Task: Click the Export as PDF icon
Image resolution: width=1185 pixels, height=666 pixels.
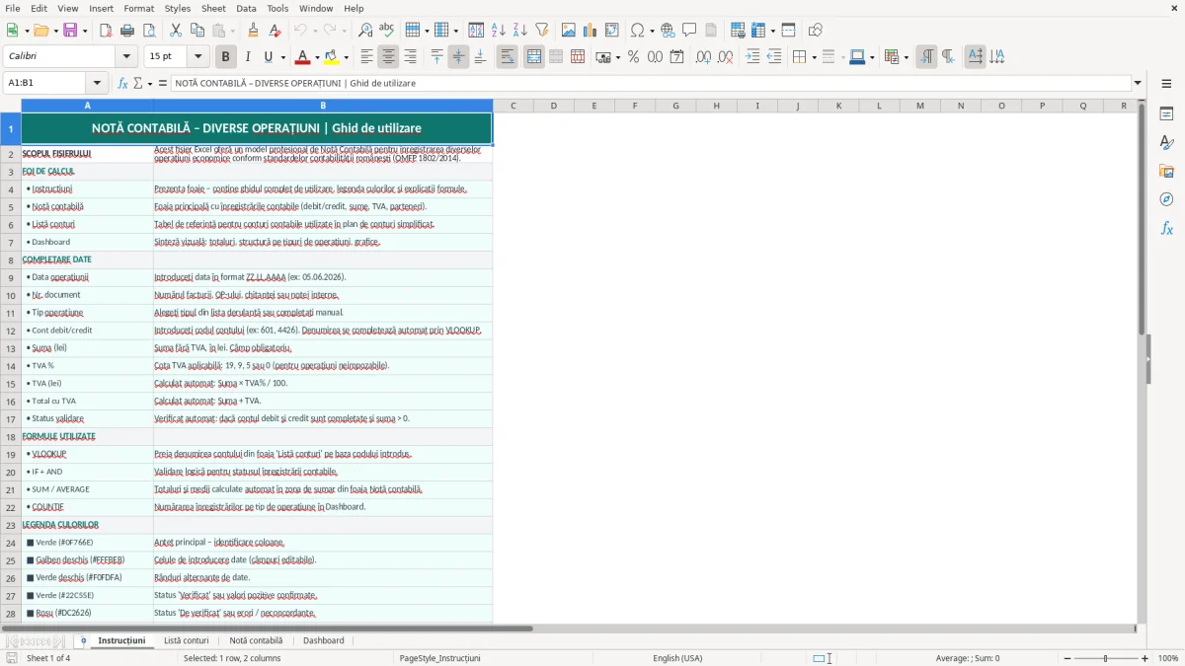Action: 106,31
